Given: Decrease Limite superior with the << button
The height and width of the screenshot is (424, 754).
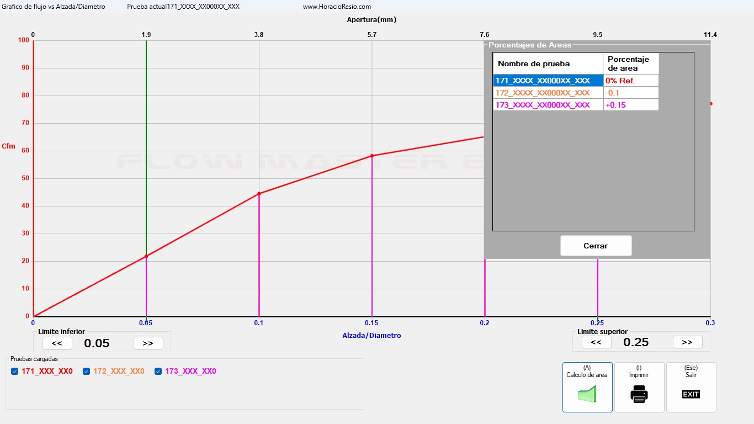Looking at the screenshot, I should click(596, 342).
